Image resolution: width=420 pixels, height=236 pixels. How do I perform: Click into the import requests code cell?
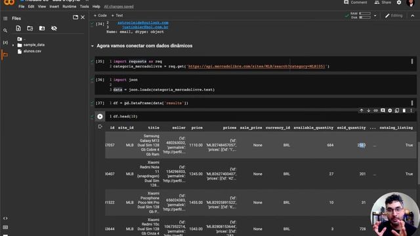(255, 64)
